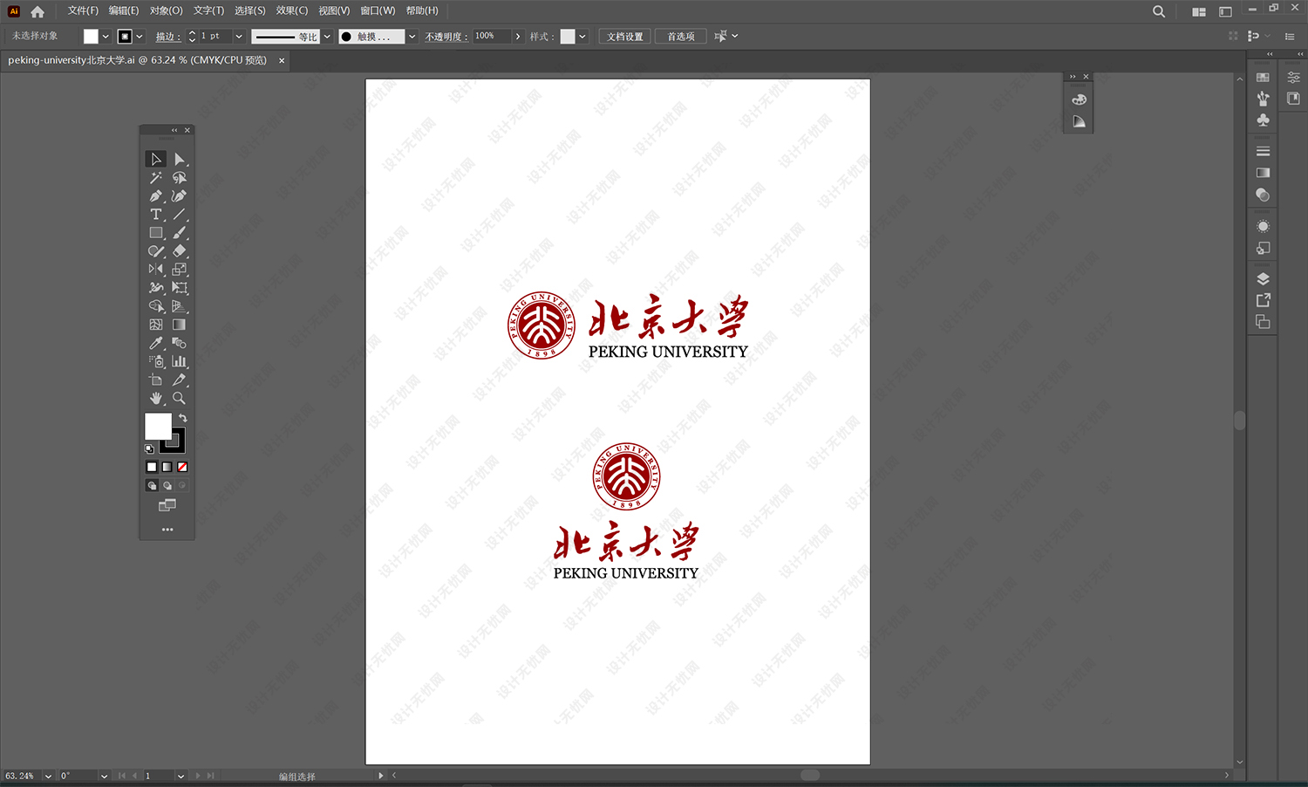Image resolution: width=1308 pixels, height=787 pixels.
Task: Open stroke weight dropdown
Action: pyautogui.click(x=238, y=37)
